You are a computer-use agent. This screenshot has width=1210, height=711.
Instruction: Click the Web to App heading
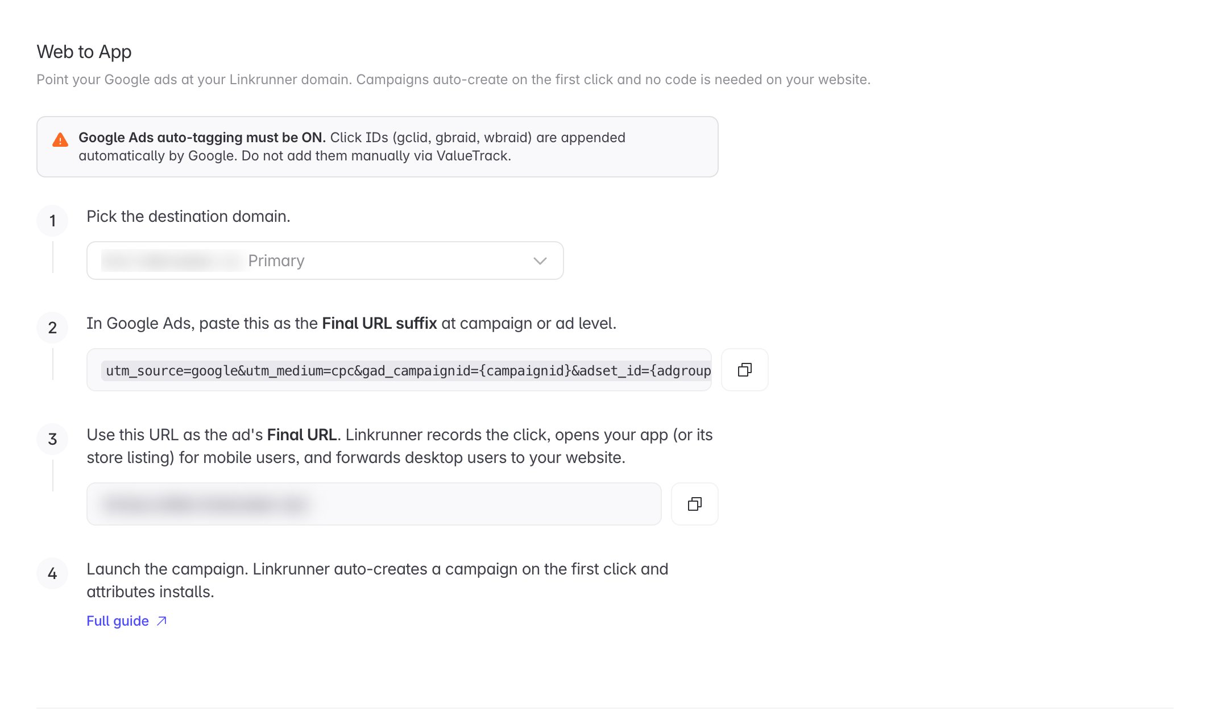click(84, 52)
